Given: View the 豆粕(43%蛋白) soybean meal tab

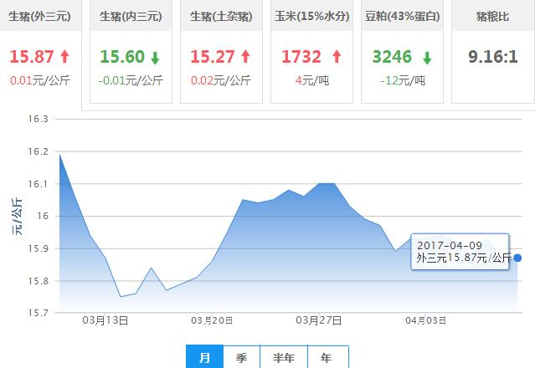Looking at the screenshot, I should tap(402, 17).
